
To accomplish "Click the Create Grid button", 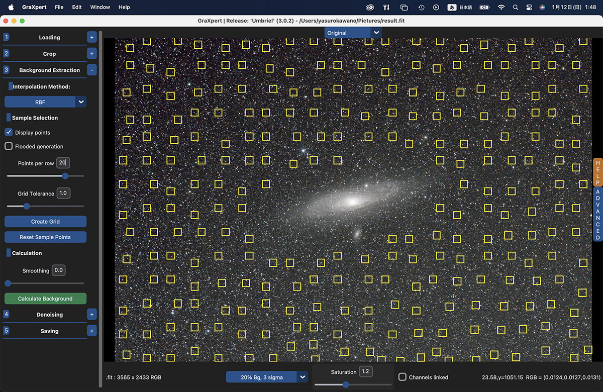I will [x=46, y=222].
